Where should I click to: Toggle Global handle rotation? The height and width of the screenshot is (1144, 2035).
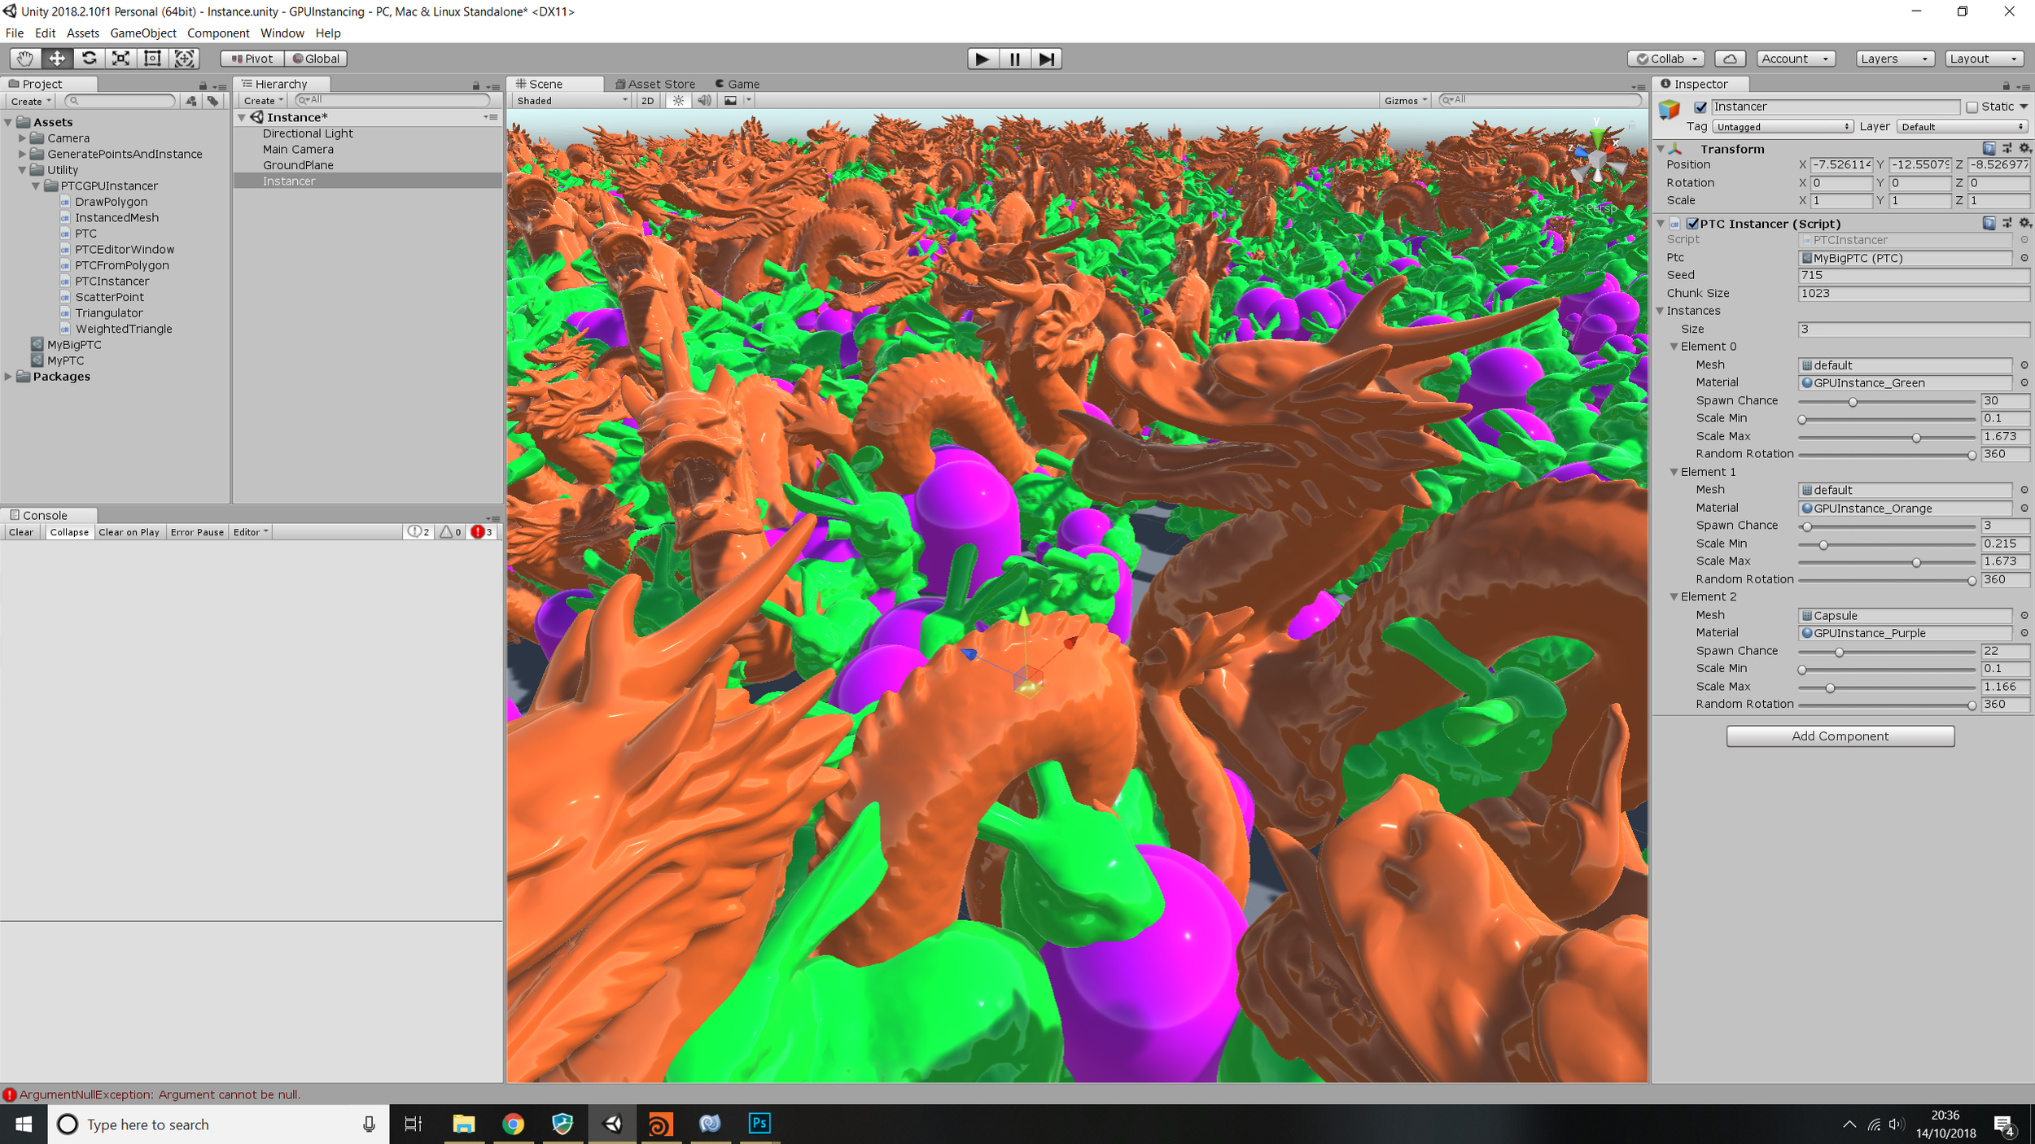click(x=316, y=59)
